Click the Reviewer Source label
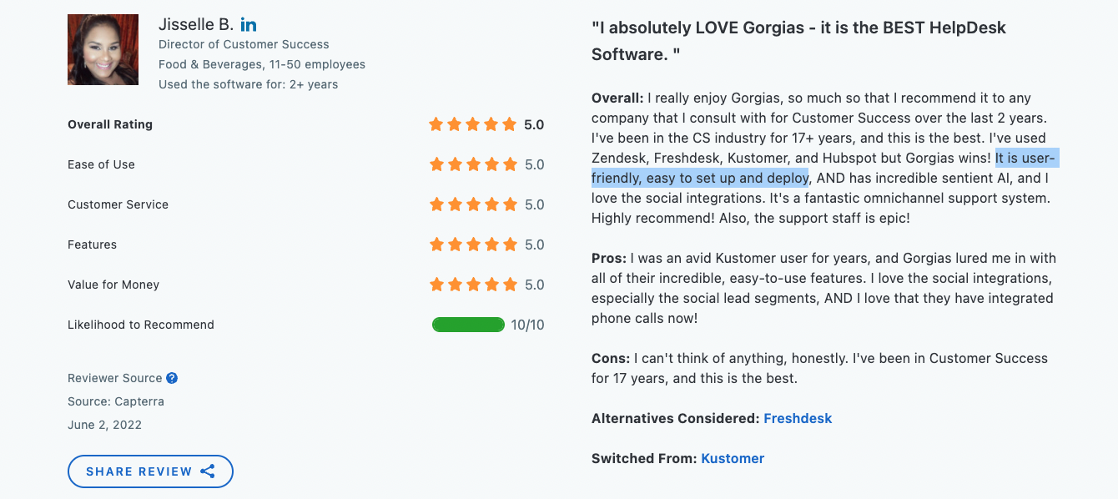 (x=114, y=378)
